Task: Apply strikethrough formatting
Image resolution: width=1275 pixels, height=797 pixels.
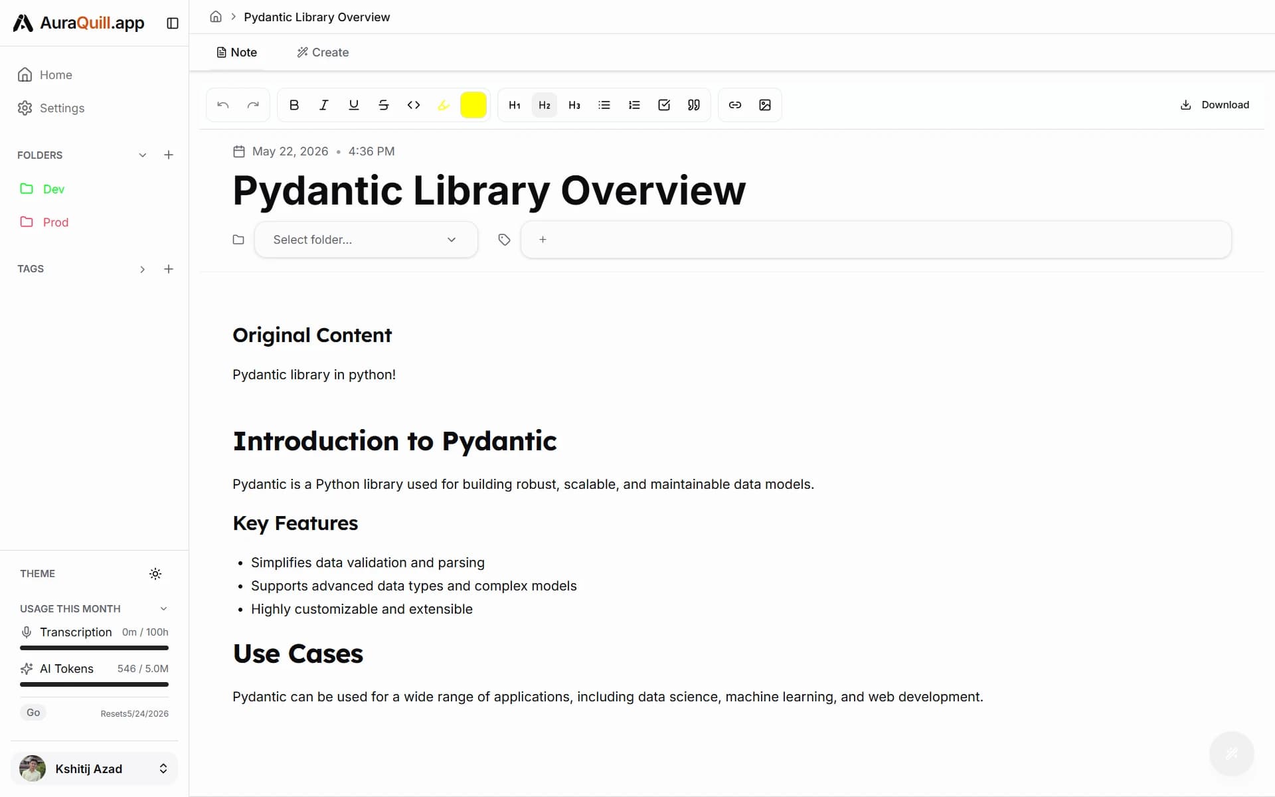Action: pos(384,105)
